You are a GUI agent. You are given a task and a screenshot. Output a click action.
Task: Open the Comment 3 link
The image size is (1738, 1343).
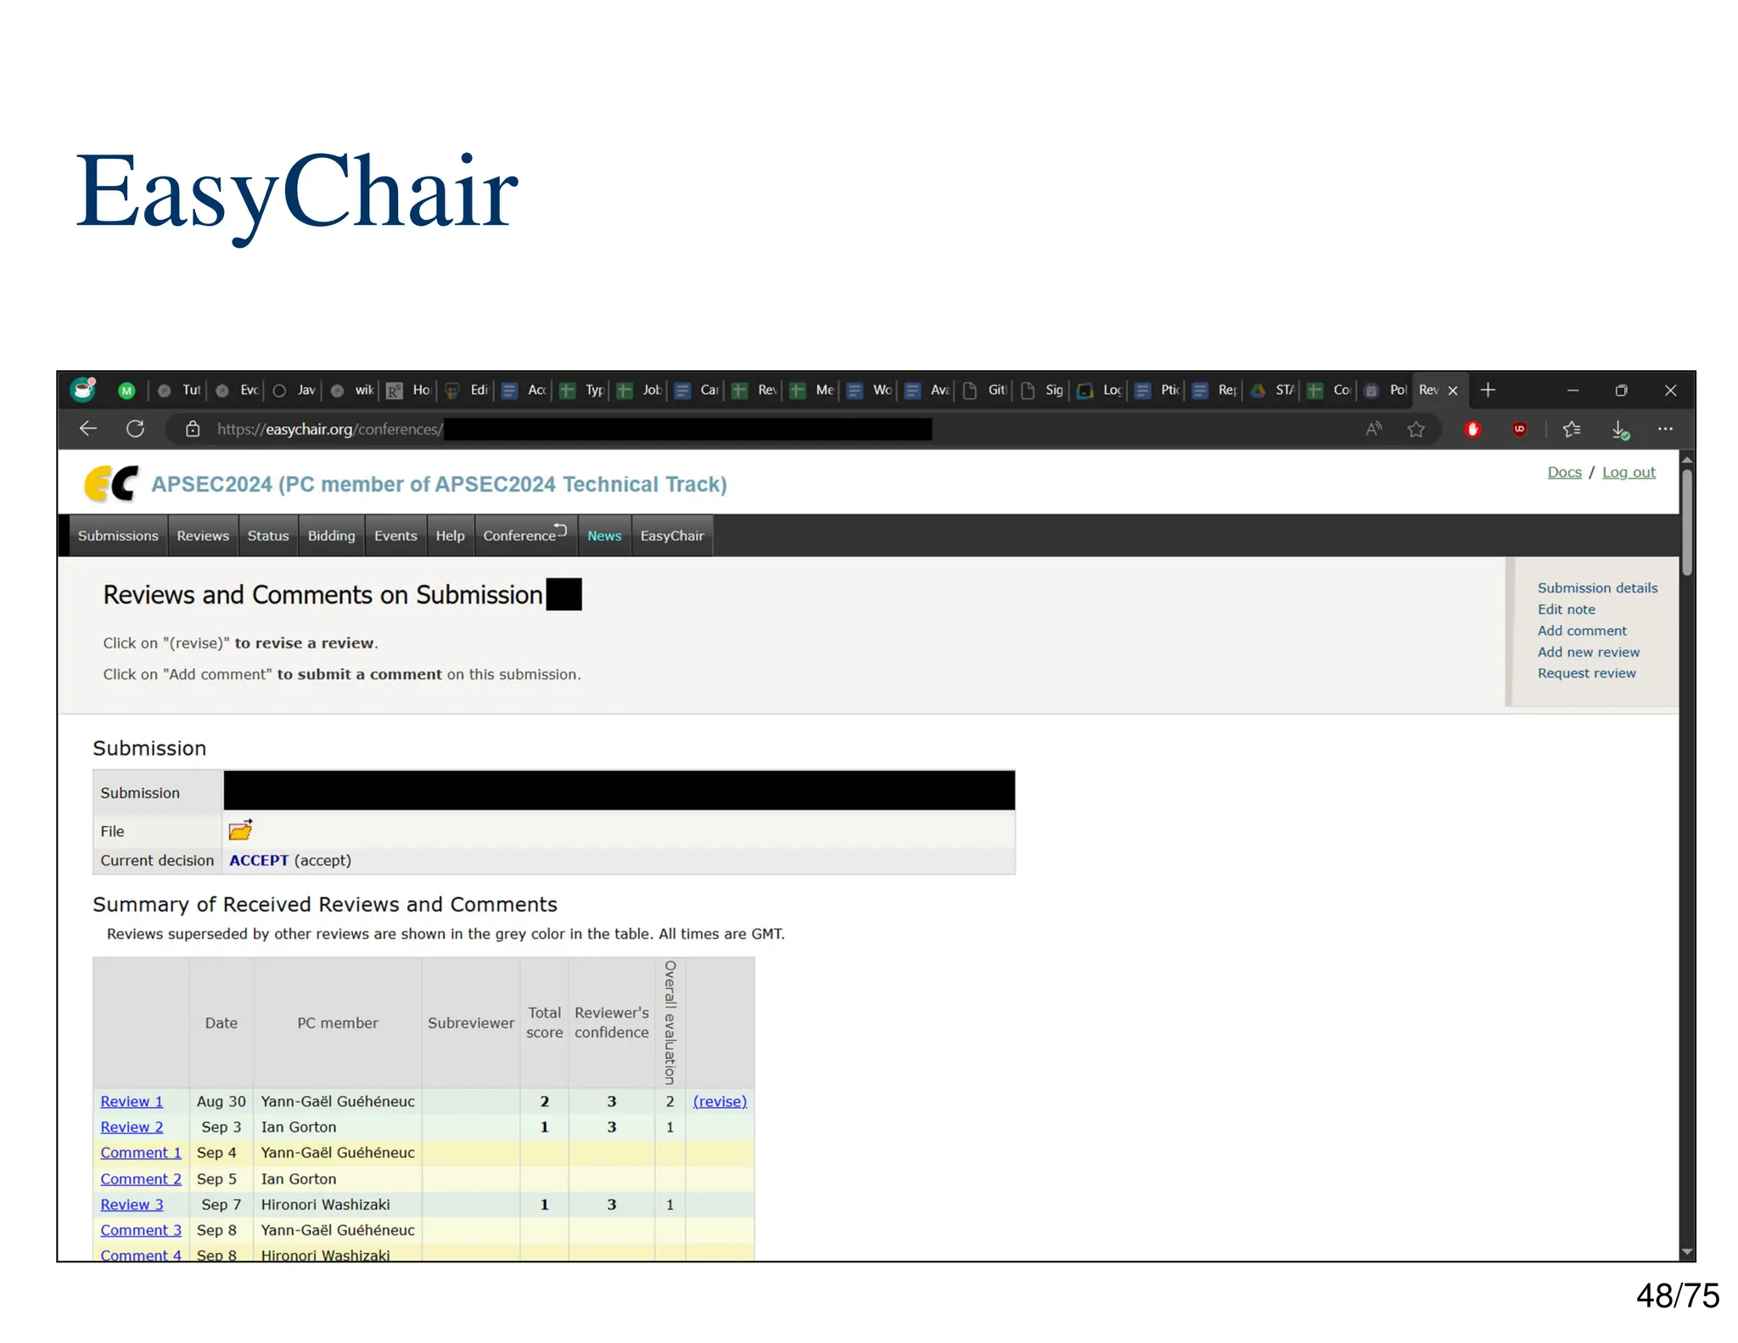(x=141, y=1229)
